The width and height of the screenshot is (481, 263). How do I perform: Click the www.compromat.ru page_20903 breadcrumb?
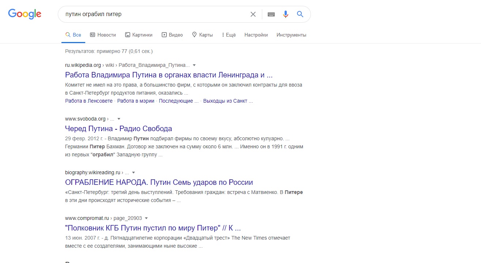pyautogui.click(x=104, y=218)
